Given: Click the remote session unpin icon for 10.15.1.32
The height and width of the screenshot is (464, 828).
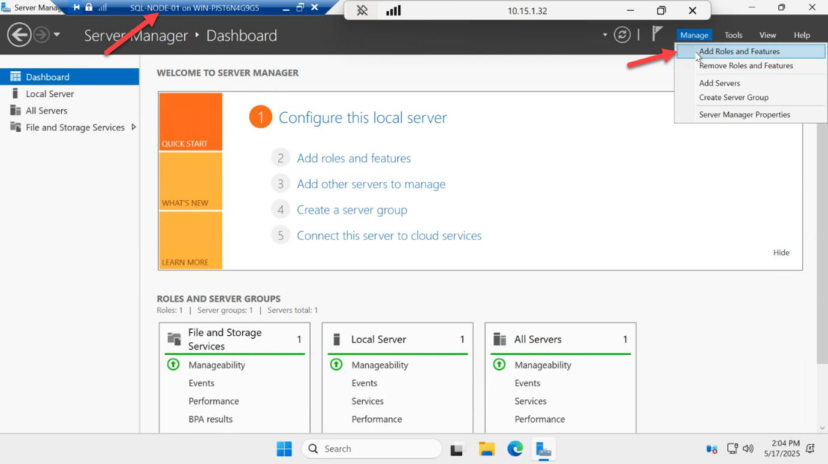Looking at the screenshot, I should pyautogui.click(x=362, y=11).
